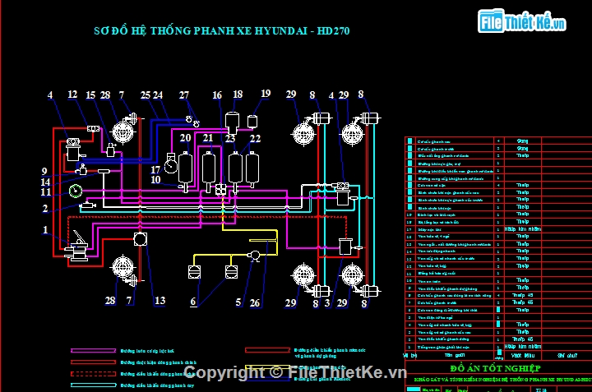Click the number label 18
Image resolution: width=592 pixels, height=392 pixels.
coord(238,95)
